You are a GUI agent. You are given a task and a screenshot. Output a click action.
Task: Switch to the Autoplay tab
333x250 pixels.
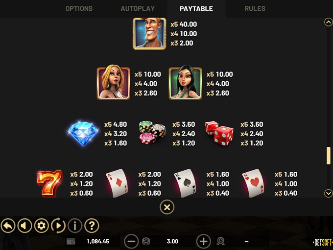tap(138, 9)
